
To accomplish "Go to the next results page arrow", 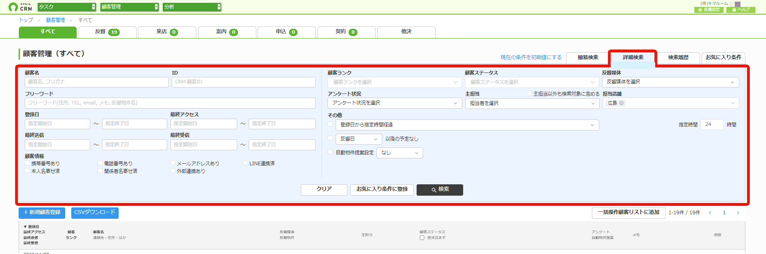I will pos(738,213).
